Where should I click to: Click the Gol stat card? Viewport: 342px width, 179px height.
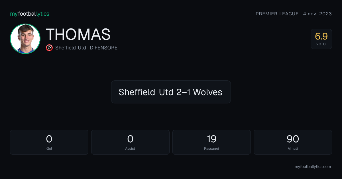point(49,142)
